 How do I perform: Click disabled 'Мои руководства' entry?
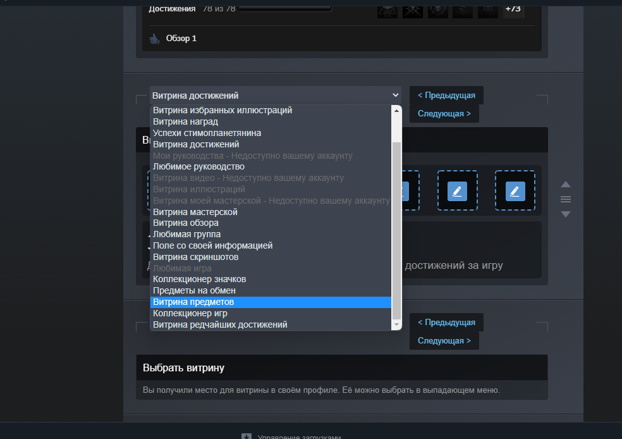point(271,156)
